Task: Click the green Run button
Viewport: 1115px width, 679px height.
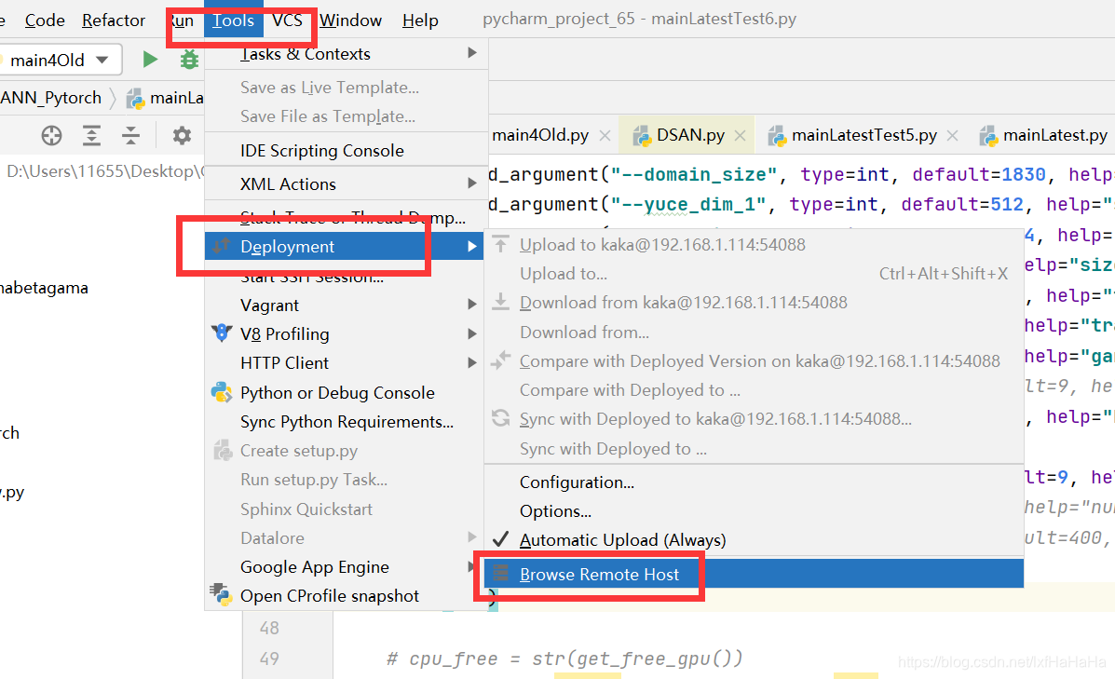Action: (x=149, y=59)
